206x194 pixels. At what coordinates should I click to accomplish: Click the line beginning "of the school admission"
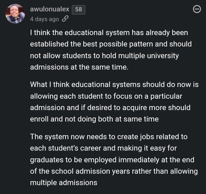click(x=114, y=171)
